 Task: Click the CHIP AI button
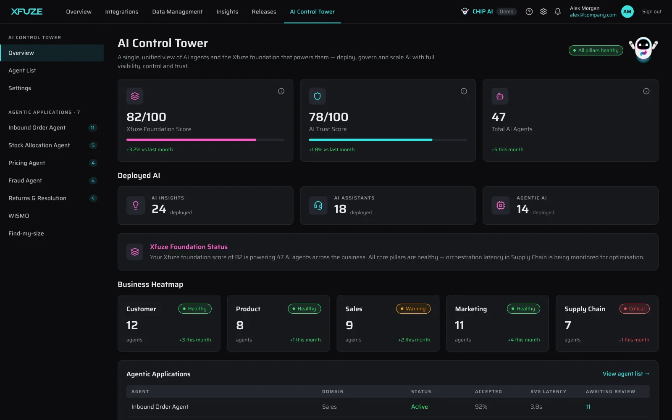pyautogui.click(x=489, y=12)
